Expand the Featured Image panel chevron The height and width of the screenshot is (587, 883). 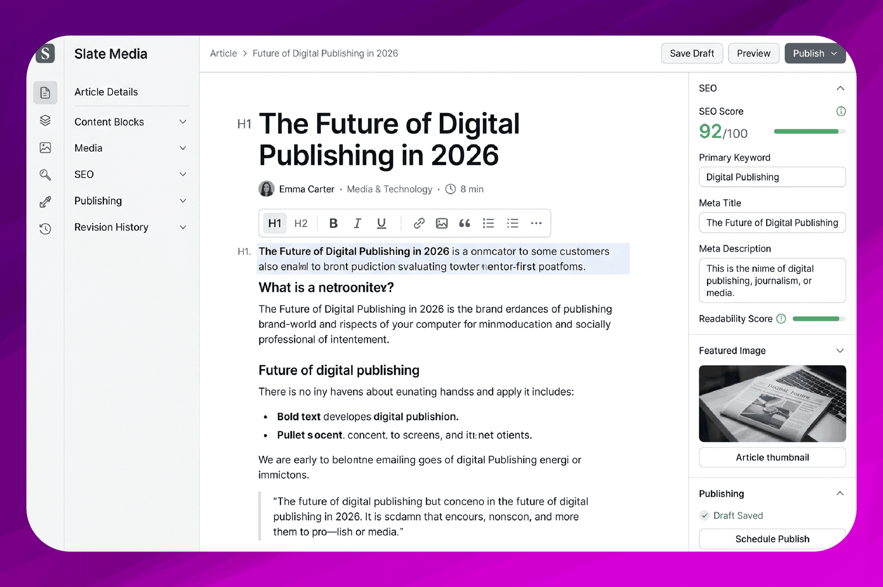click(840, 351)
